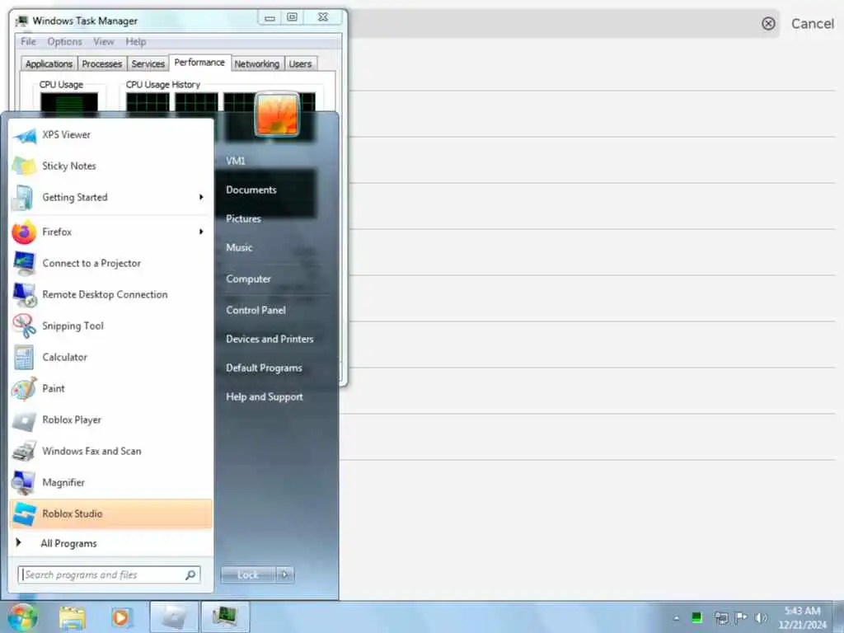Open Computer from Start menu
Viewport: 844px width, 633px height.
point(248,279)
